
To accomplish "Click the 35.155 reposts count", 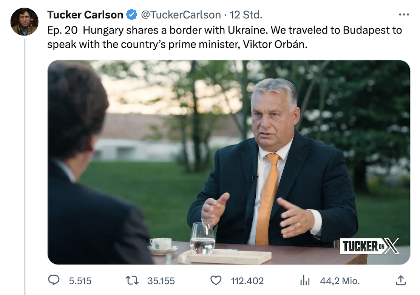I will click(161, 281).
